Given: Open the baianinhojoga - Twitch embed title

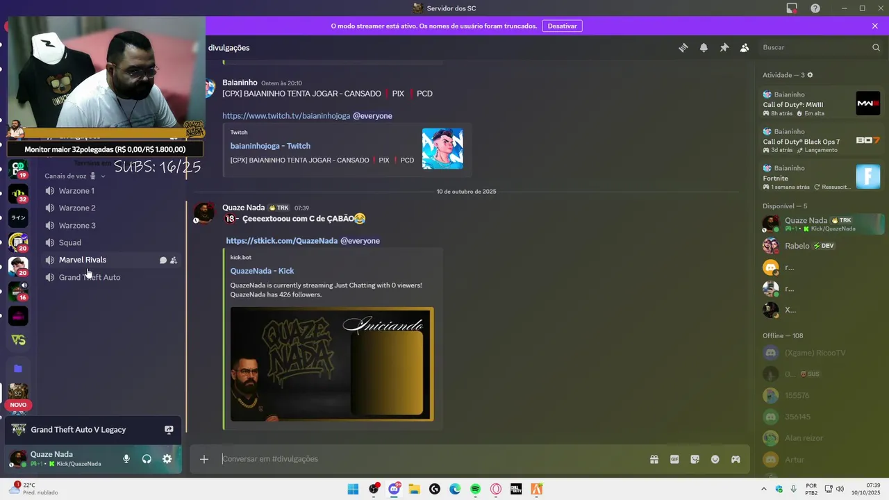Looking at the screenshot, I should (270, 146).
